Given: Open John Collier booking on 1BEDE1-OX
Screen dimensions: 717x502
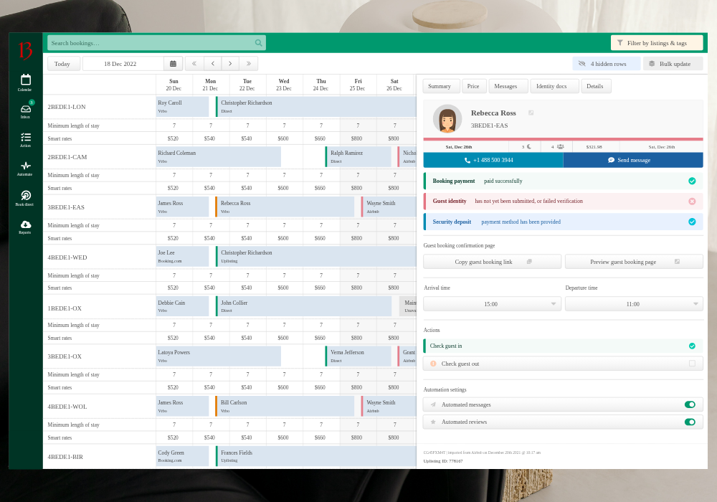Looking at the screenshot, I should click(x=303, y=306).
